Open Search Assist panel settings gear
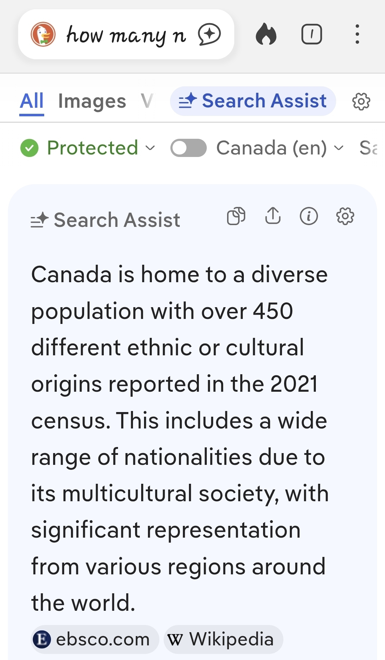 [x=345, y=216]
